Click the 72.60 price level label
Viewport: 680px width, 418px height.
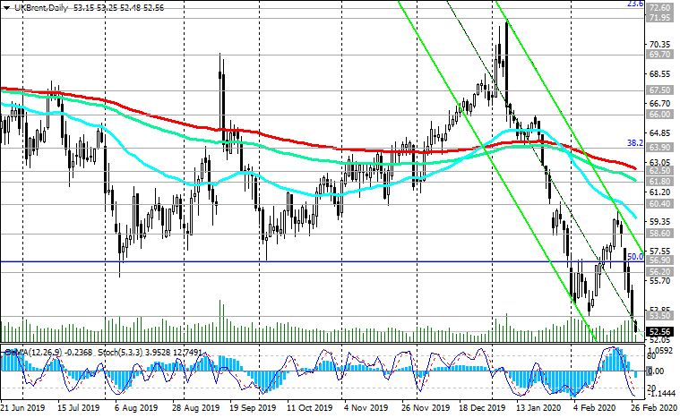tap(659, 8)
